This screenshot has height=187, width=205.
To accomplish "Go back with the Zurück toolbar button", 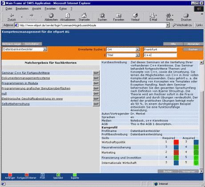I will (12, 17).
